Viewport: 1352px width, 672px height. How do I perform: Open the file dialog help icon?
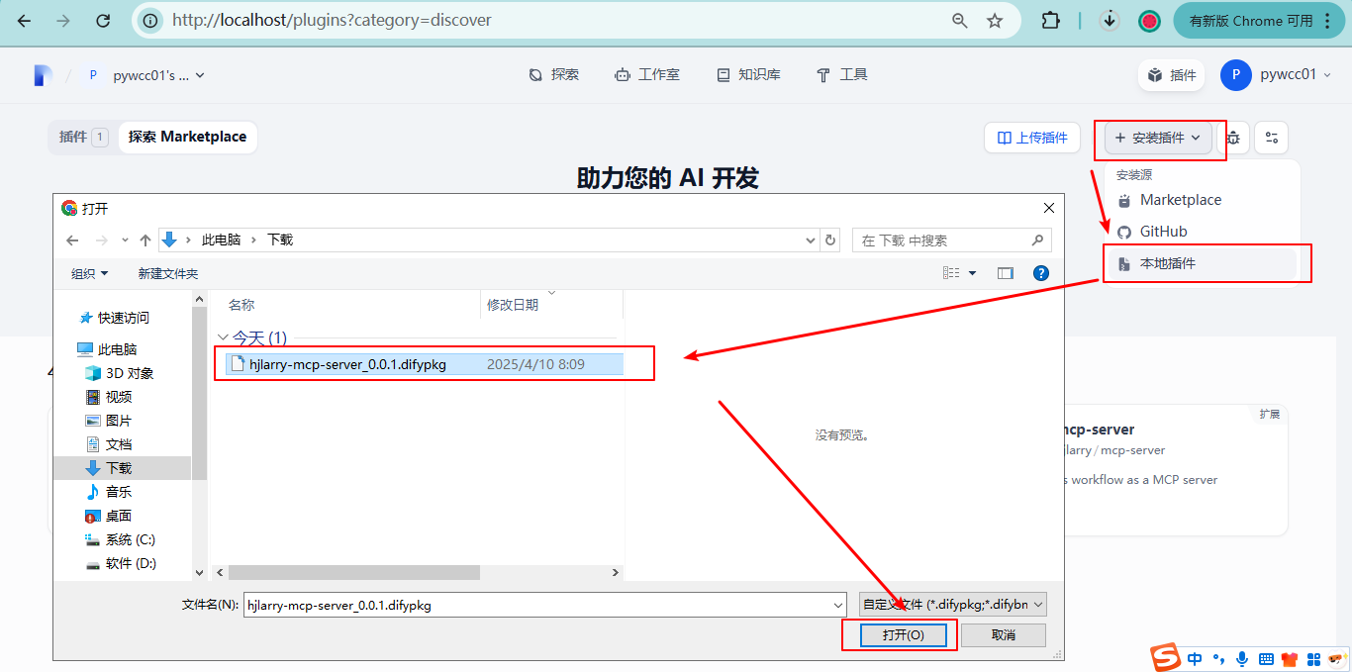coord(1040,273)
